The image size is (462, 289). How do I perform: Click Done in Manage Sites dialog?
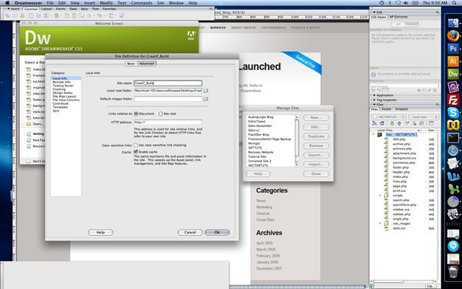click(x=316, y=173)
